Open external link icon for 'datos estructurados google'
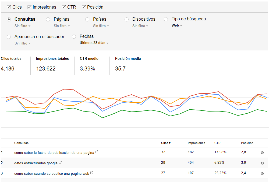Viewport: 269px width, 182px height. tap(60, 162)
